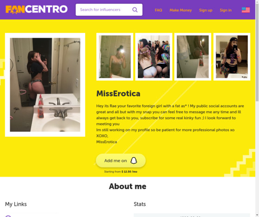
Task: Click the MissErotica profile name heading
Action: point(118,94)
